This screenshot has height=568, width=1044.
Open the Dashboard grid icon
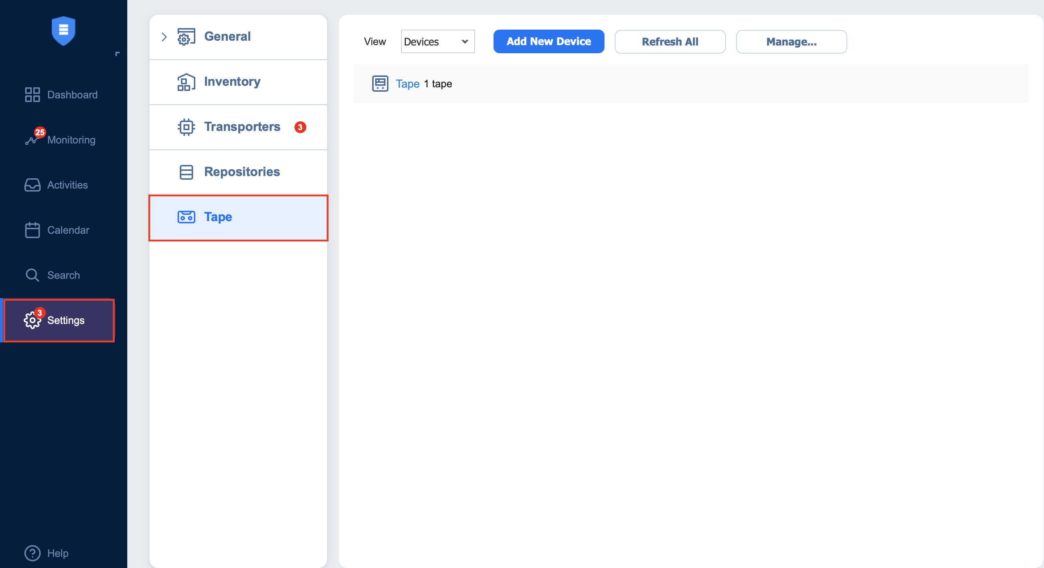click(x=33, y=94)
